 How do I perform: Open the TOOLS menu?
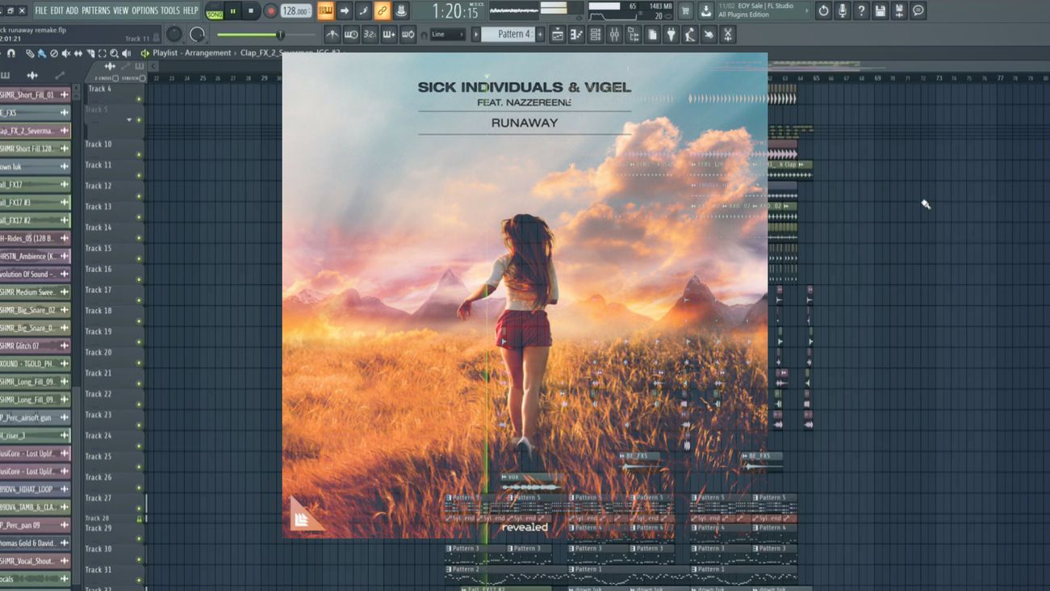tap(169, 10)
